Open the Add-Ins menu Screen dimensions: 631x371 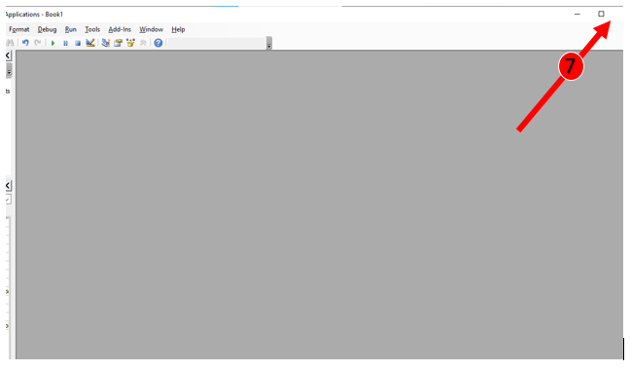click(x=120, y=29)
